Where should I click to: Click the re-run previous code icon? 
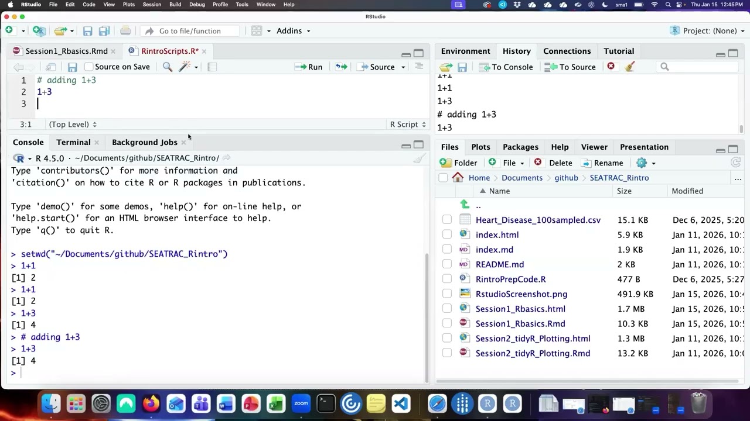click(341, 67)
